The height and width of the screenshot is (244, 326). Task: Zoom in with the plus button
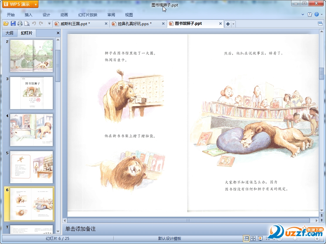click(x=317, y=239)
